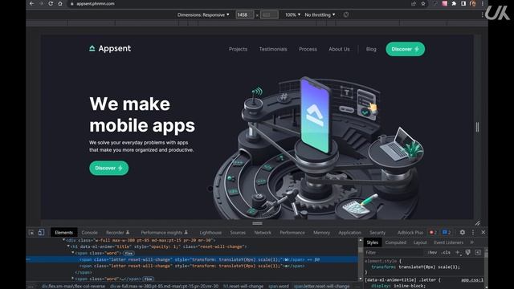Open DevTools settings gear
514x289 pixels.
pos(463,232)
